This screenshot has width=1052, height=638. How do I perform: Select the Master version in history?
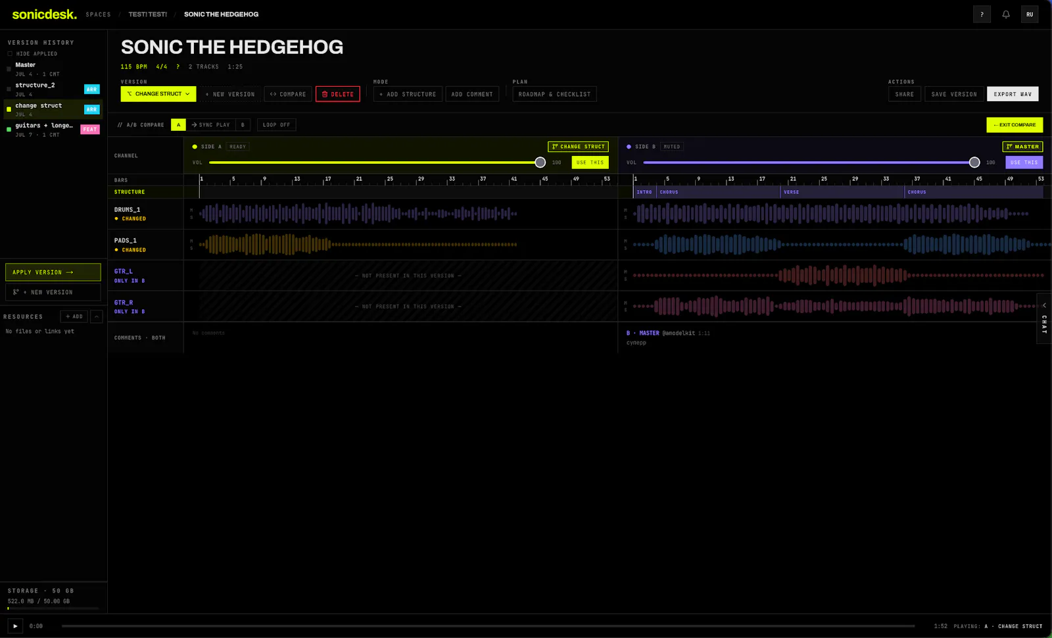[53, 69]
